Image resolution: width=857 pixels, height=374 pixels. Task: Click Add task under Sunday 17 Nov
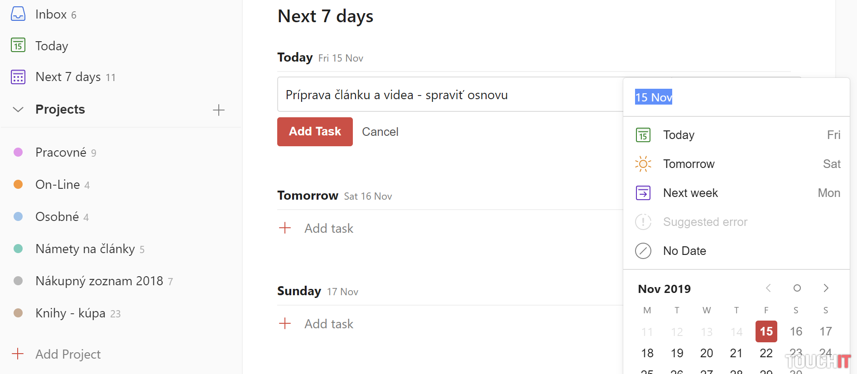(328, 324)
